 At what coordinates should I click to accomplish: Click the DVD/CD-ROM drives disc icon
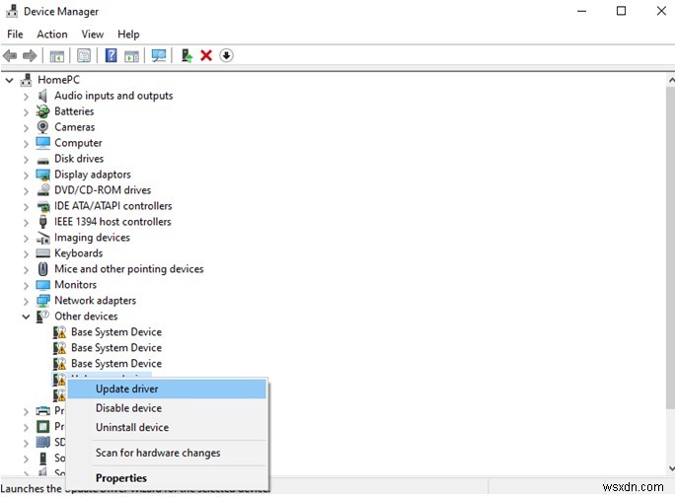pos(43,189)
